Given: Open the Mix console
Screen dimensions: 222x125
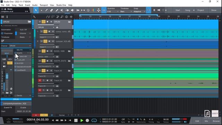Looking at the screenshot, I should point(206,121).
